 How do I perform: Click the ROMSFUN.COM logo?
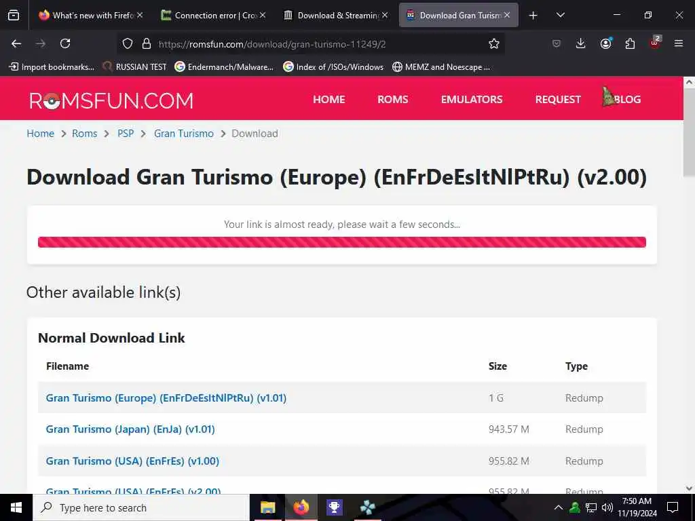click(111, 100)
